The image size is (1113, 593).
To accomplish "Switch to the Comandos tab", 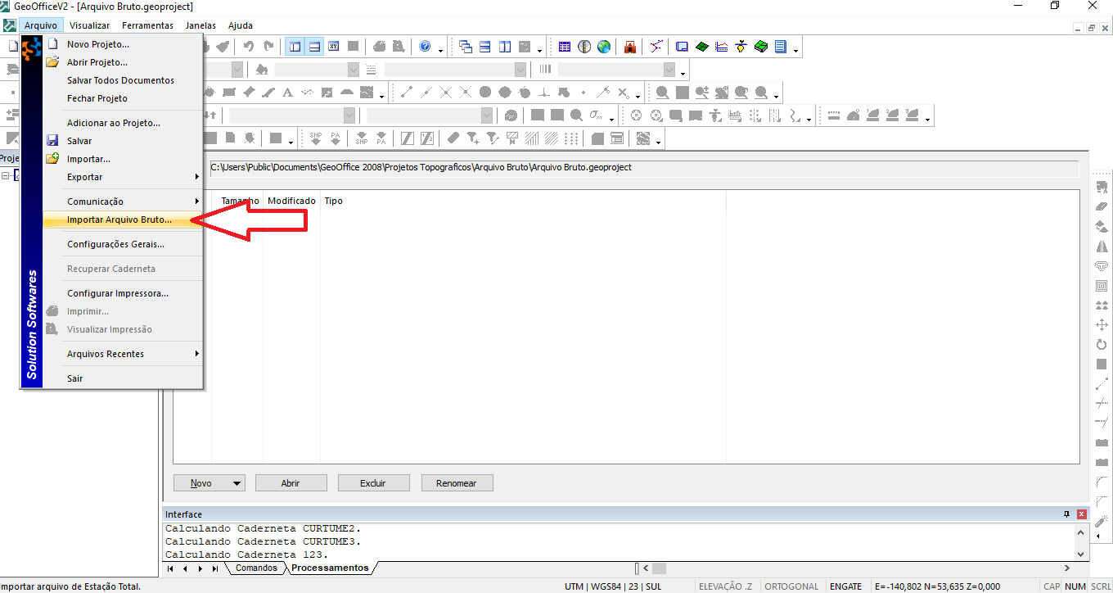I will [256, 568].
